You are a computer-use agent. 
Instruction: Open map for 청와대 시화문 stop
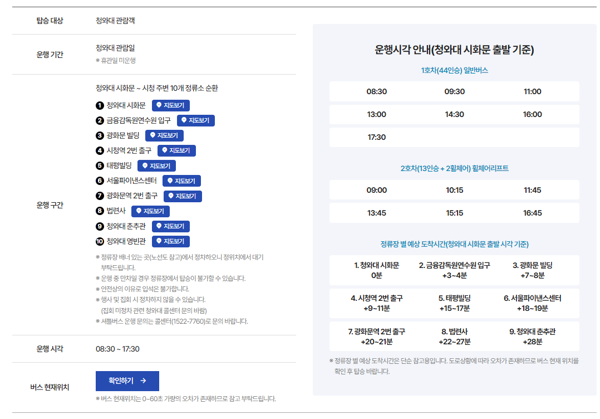coord(171,105)
